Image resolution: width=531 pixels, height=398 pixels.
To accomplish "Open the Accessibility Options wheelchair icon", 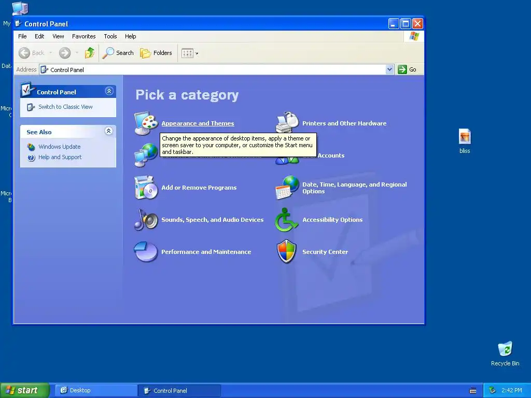I will coord(286,220).
